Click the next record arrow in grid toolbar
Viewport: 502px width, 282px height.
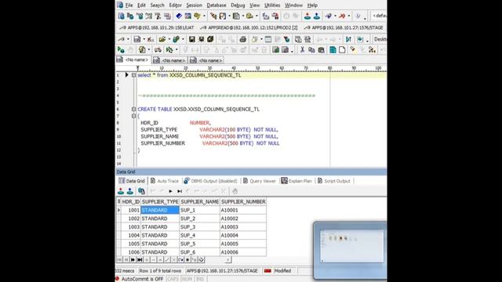tap(170, 191)
